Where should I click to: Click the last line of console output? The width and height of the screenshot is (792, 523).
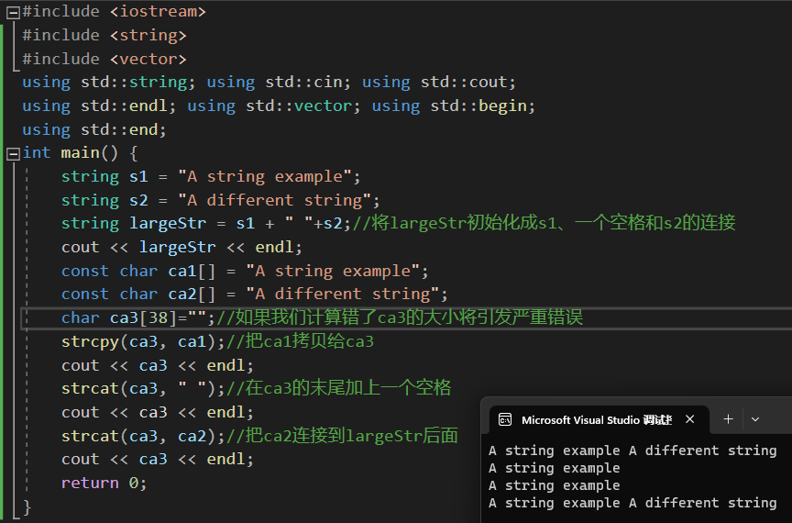point(632,503)
